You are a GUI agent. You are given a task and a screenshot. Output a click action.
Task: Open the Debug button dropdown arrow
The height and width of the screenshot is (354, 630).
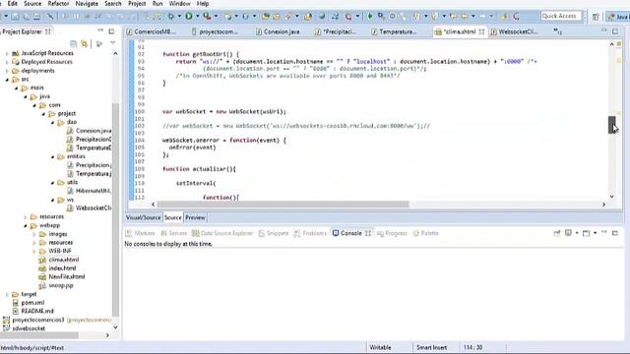point(179,16)
